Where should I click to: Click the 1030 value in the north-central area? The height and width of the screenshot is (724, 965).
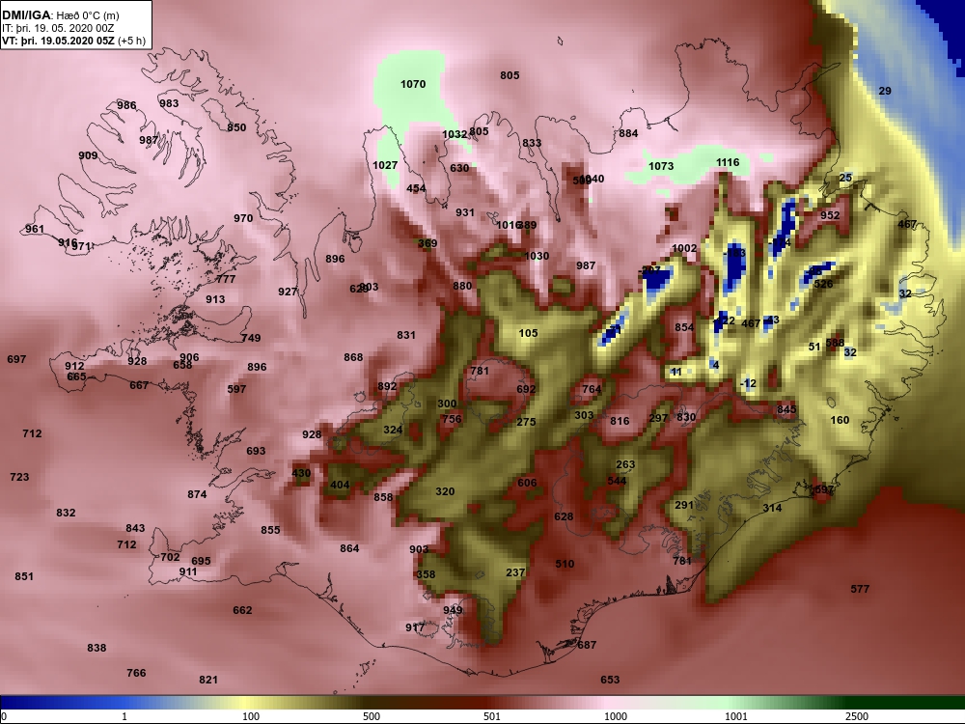tap(537, 256)
